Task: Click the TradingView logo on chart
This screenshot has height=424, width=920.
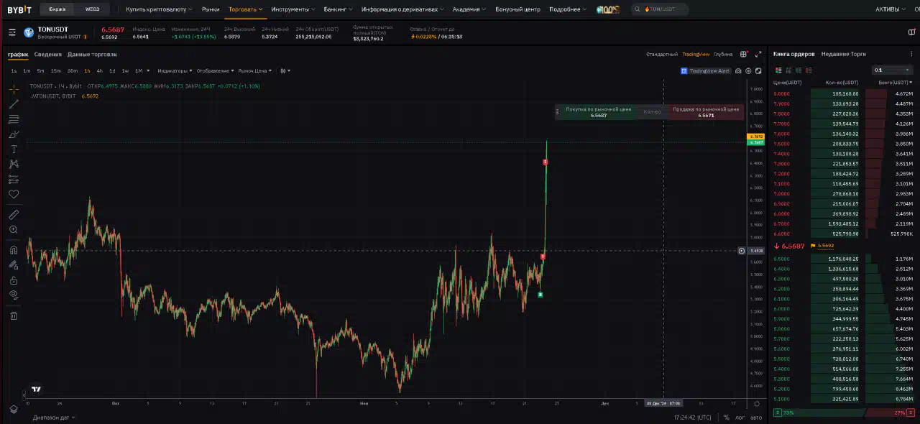Action: [36, 390]
